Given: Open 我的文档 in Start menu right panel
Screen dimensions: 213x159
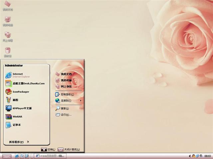Looking at the screenshot, I should tap(66, 74).
